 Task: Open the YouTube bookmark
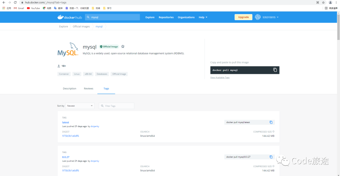coord(33,8)
